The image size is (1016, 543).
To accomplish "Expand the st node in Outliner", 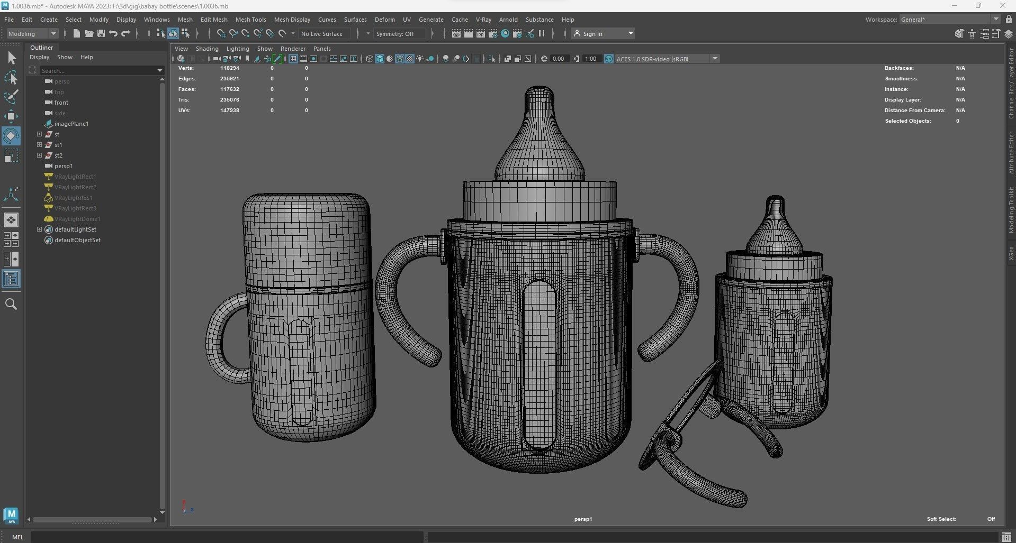I will click(x=39, y=134).
